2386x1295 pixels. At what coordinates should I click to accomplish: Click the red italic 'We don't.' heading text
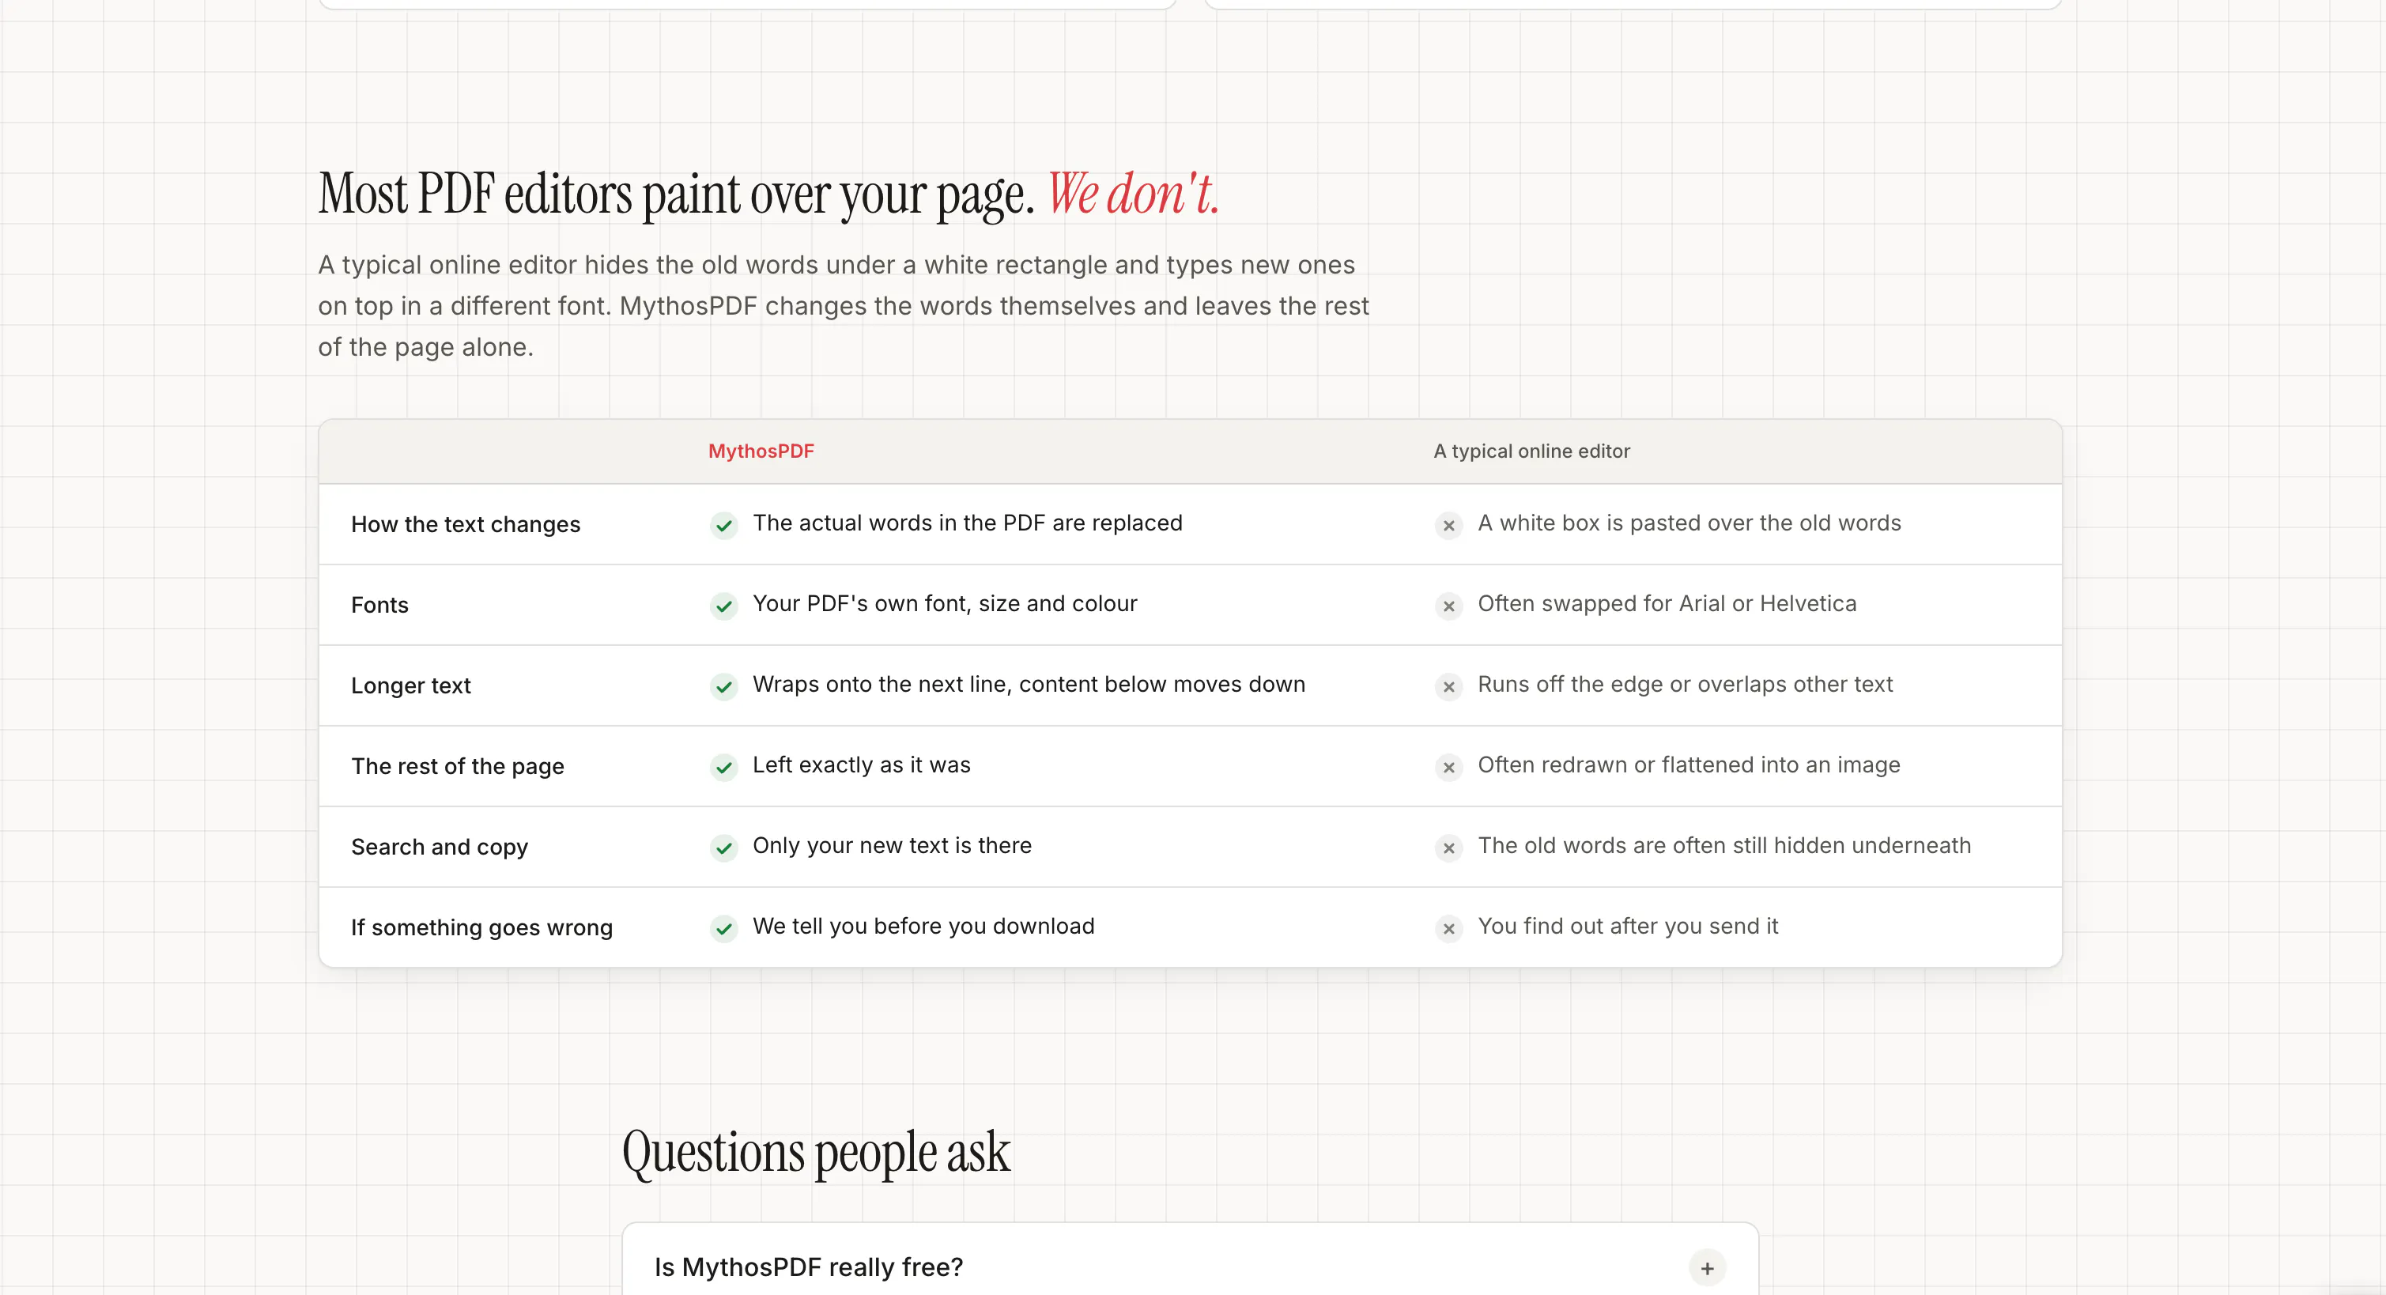click(x=1133, y=194)
